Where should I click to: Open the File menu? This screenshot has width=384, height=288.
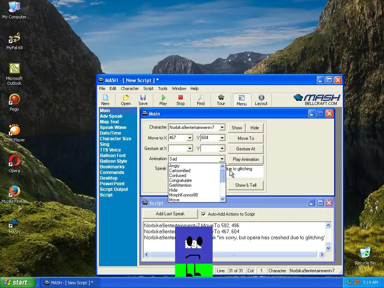[102, 88]
